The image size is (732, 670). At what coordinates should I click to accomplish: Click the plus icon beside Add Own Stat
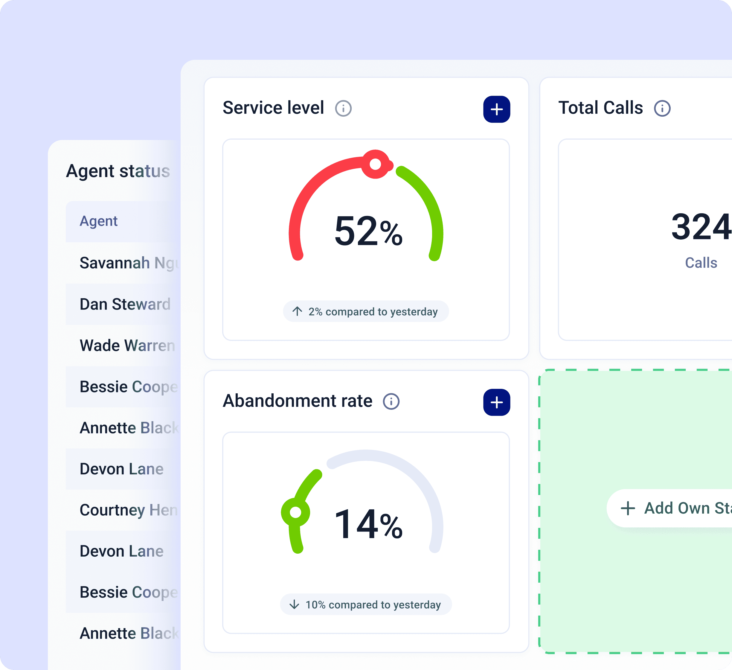coord(628,508)
